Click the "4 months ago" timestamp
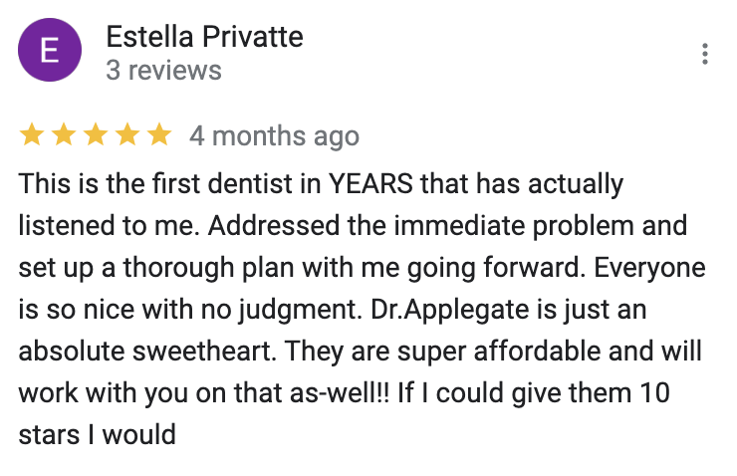737x476 pixels. 274,135
